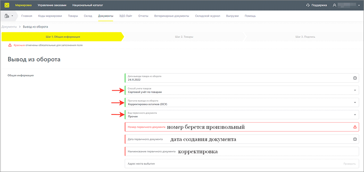Open Управление заказами top menu
The image size is (364, 172).
(52, 5)
